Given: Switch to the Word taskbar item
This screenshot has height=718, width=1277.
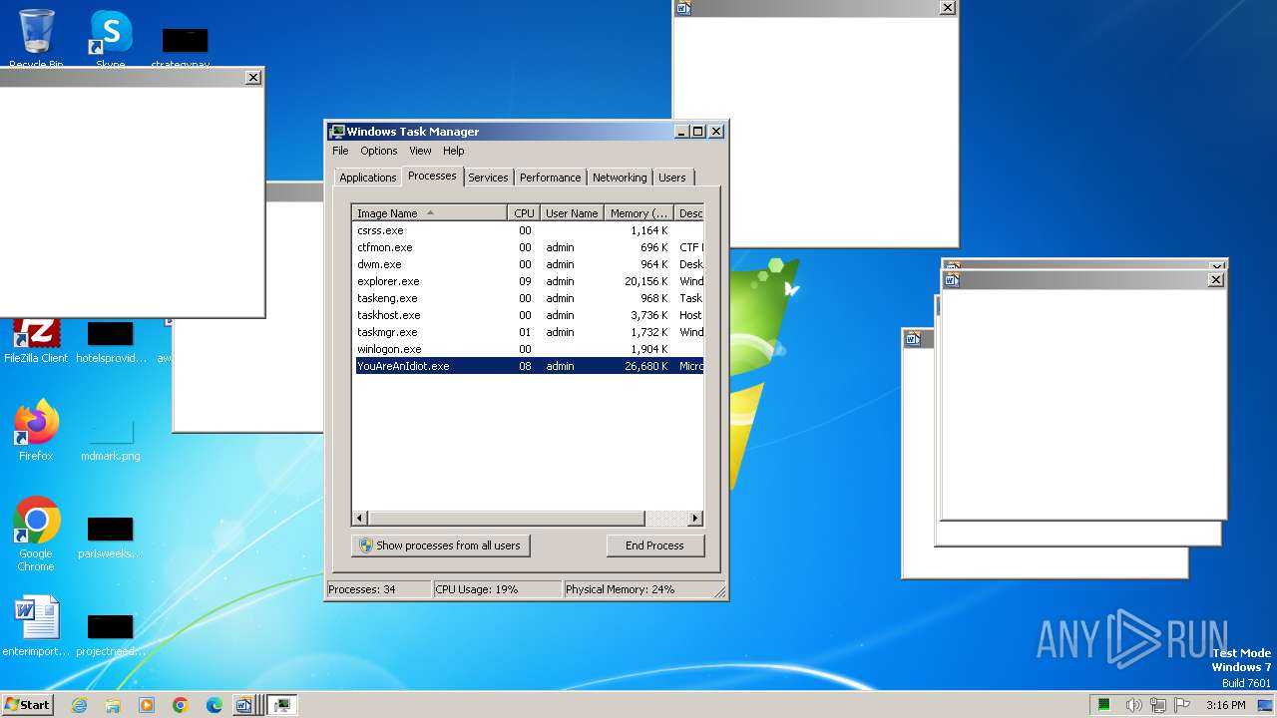Looking at the screenshot, I should (246, 705).
